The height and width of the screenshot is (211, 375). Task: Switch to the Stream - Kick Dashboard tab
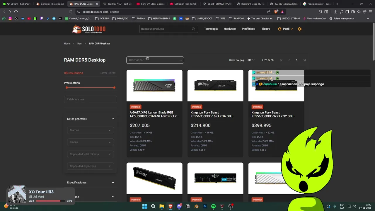(x=18, y=4)
